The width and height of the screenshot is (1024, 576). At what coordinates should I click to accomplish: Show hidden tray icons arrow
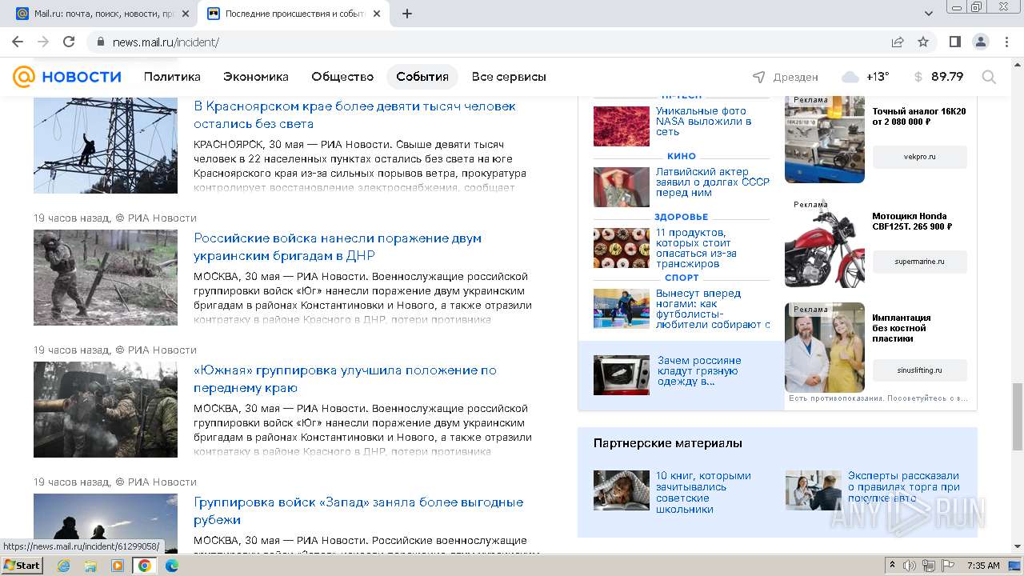[x=892, y=566]
